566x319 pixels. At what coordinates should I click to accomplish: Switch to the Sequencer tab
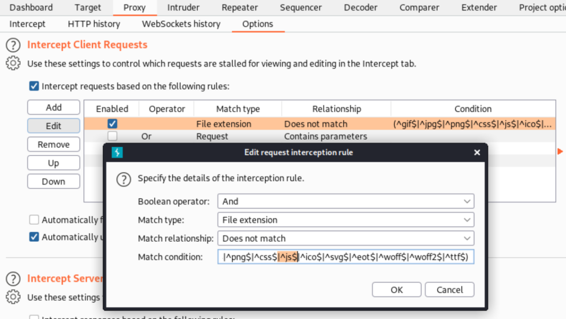pos(301,8)
